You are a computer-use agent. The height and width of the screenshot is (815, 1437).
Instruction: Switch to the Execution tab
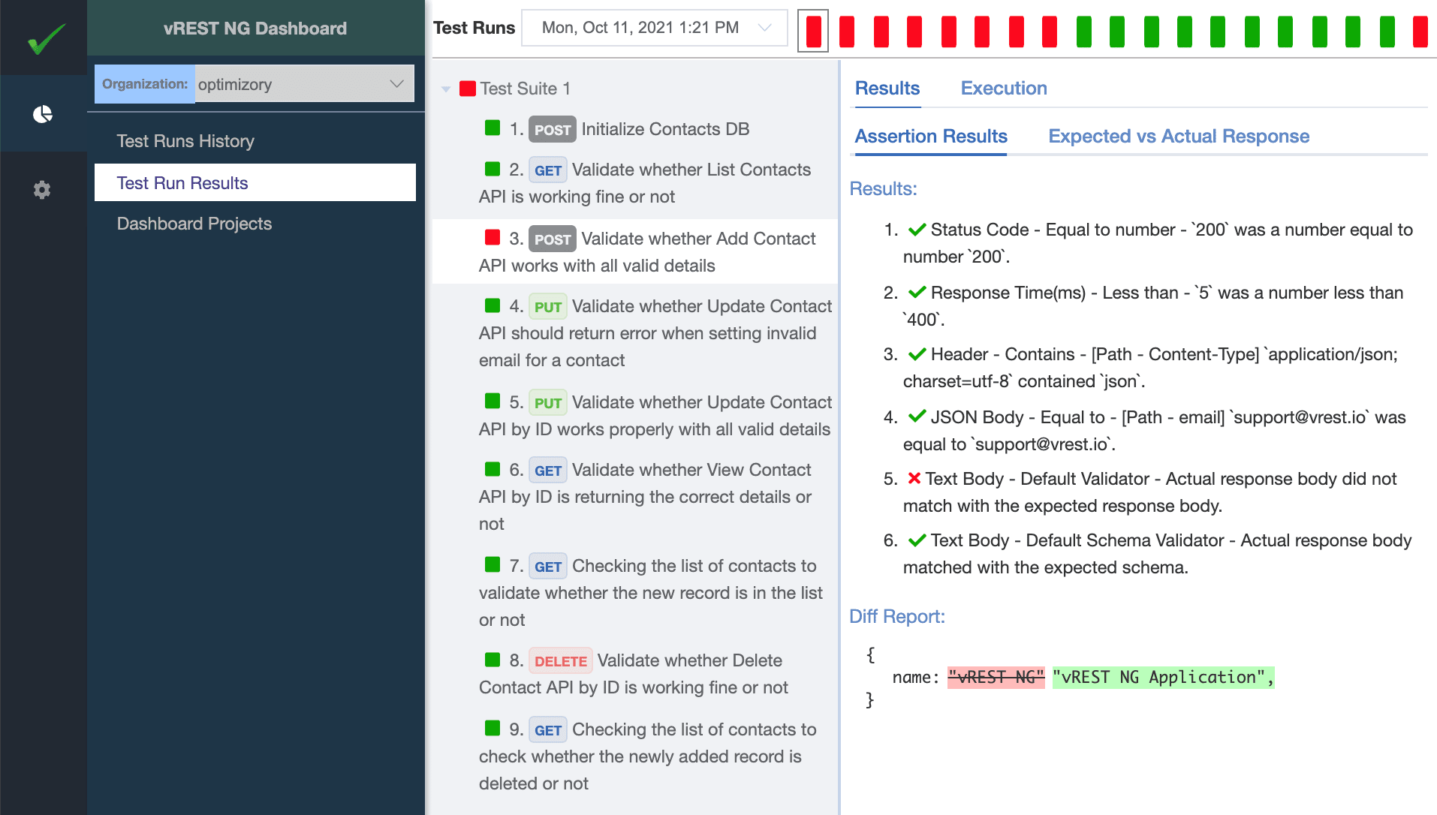coord(1004,88)
